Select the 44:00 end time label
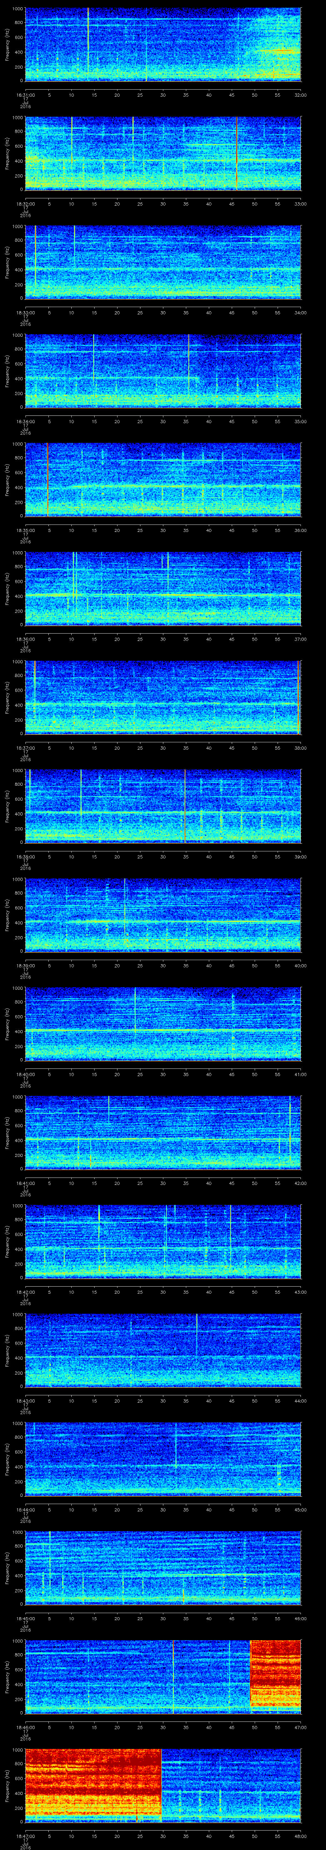 300,1400
